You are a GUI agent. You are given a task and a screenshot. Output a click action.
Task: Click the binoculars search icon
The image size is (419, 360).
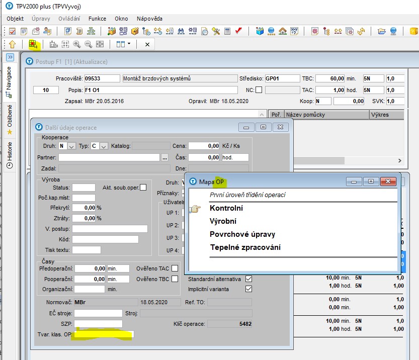(181, 31)
